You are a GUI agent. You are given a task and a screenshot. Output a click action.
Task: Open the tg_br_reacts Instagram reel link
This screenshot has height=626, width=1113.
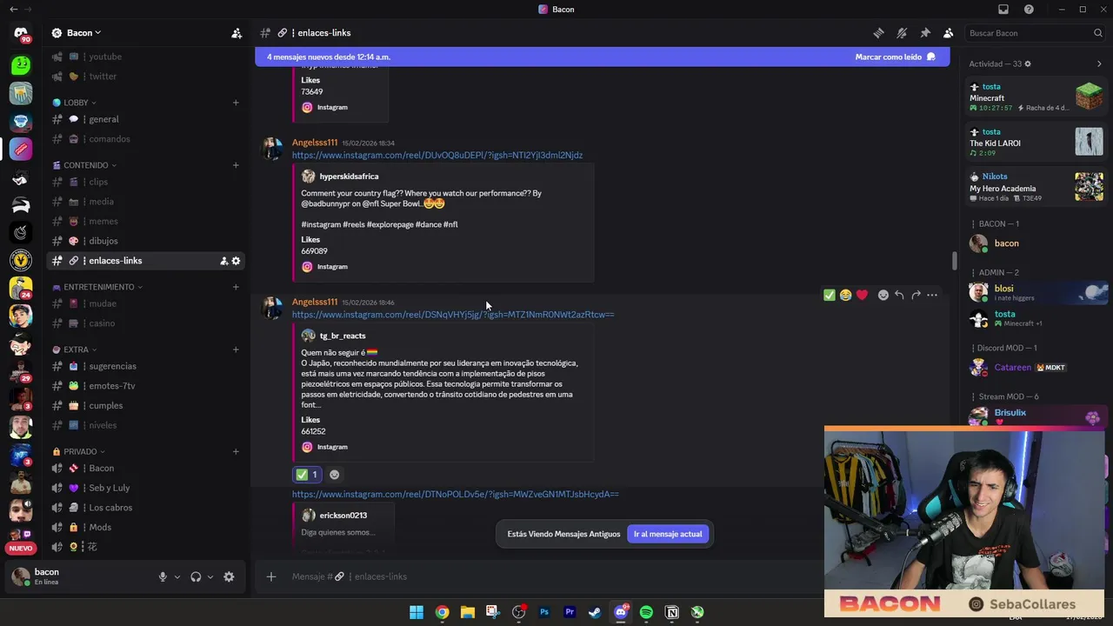[x=453, y=315]
